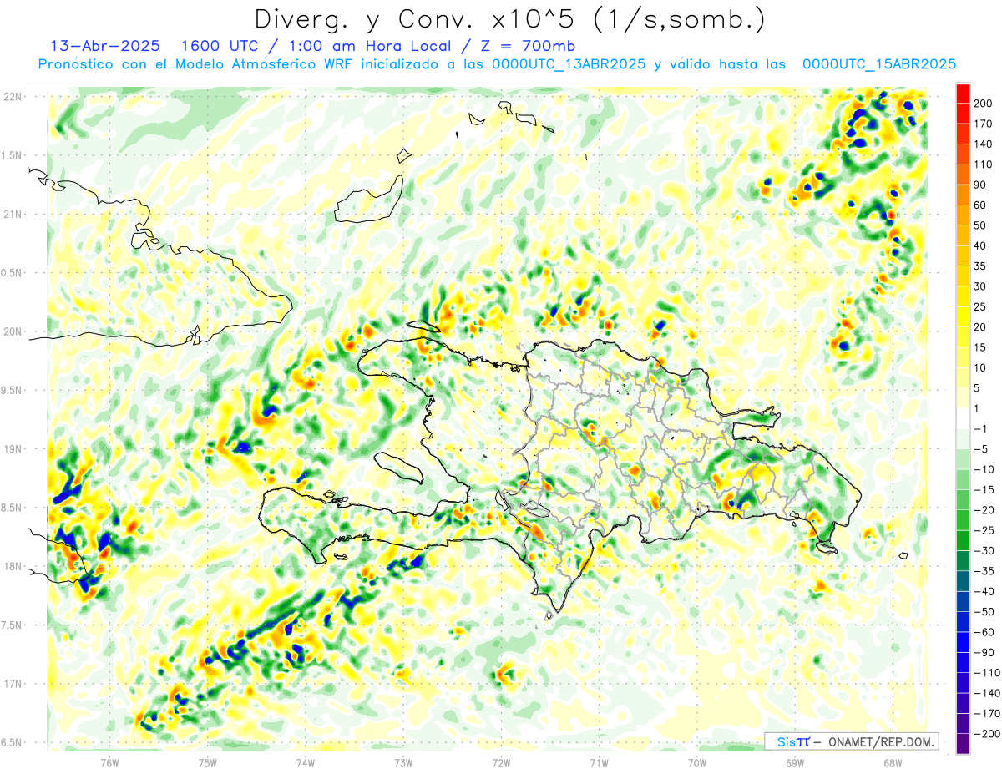
Task: Click the color scale label "200" at top
Action: pyautogui.click(x=984, y=104)
